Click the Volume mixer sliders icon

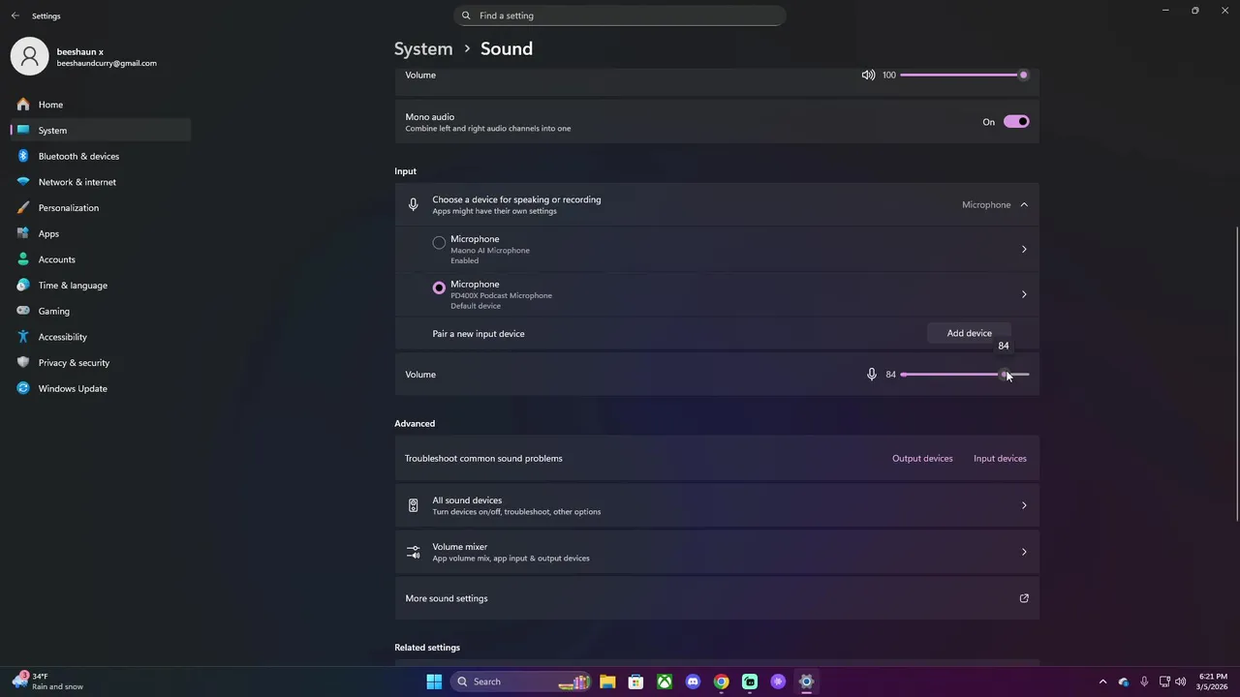[x=413, y=552]
